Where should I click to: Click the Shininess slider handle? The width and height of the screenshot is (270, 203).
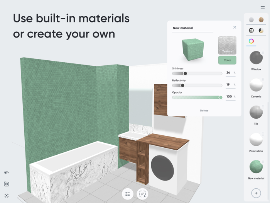point(185,73)
